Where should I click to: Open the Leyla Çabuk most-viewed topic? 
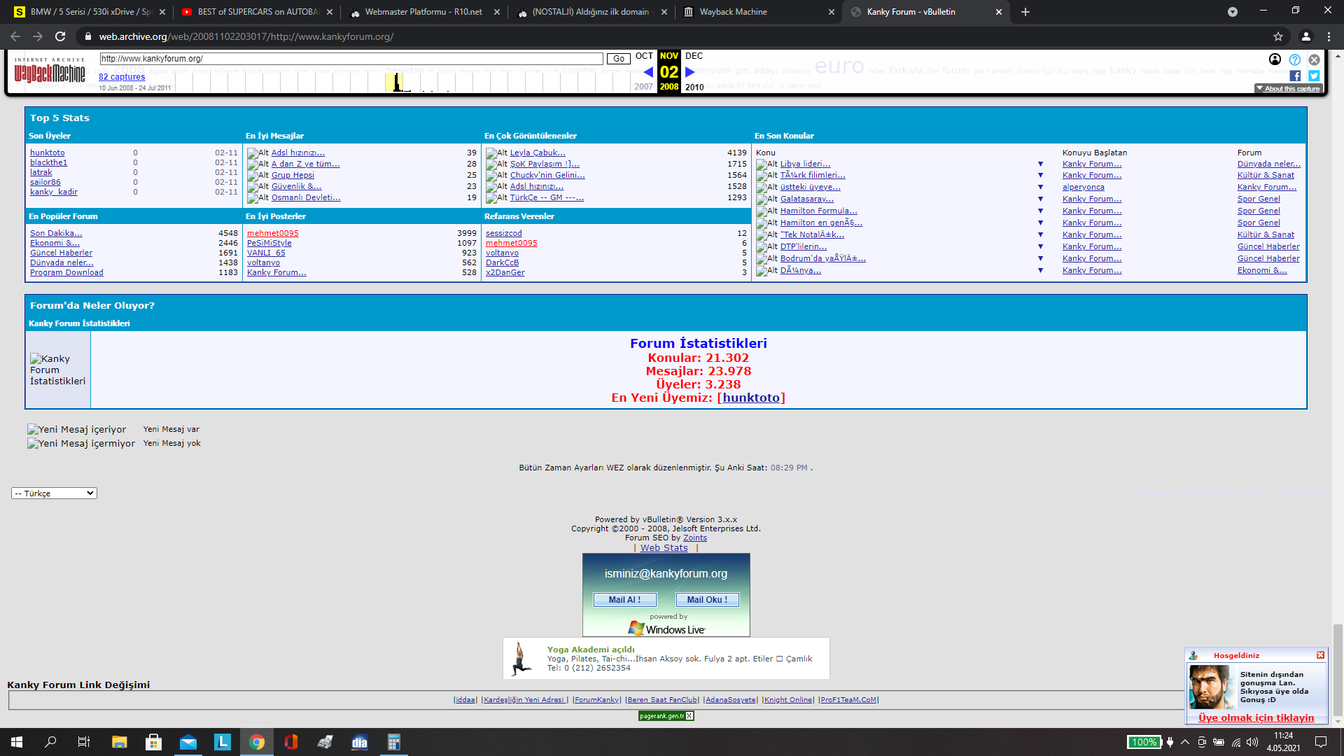tap(538, 153)
